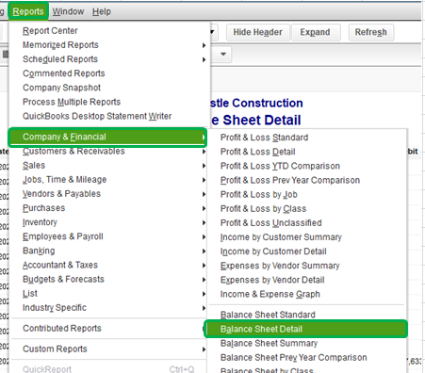Screen dimensions: 425x373
Task: Click the Hide Header button
Action: [x=257, y=32]
